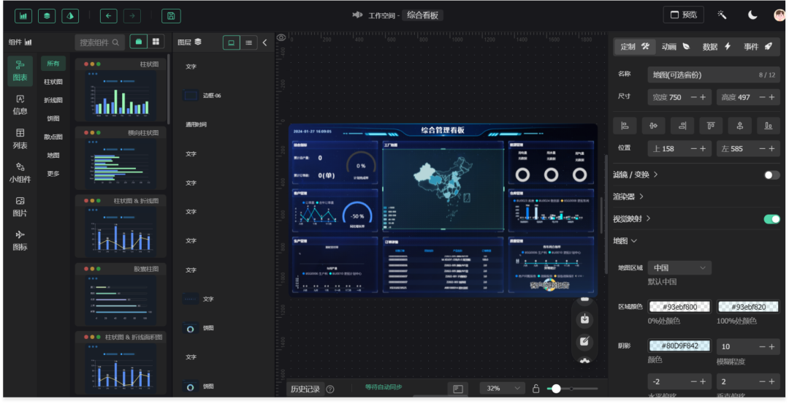Align component to right edge
This screenshot has height=404, width=789.
pos(682,126)
